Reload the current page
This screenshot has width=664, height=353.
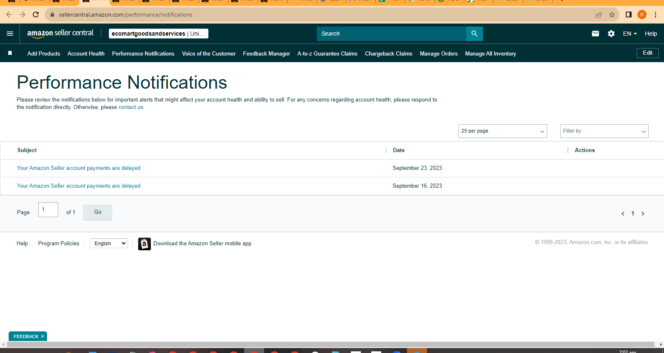click(36, 15)
